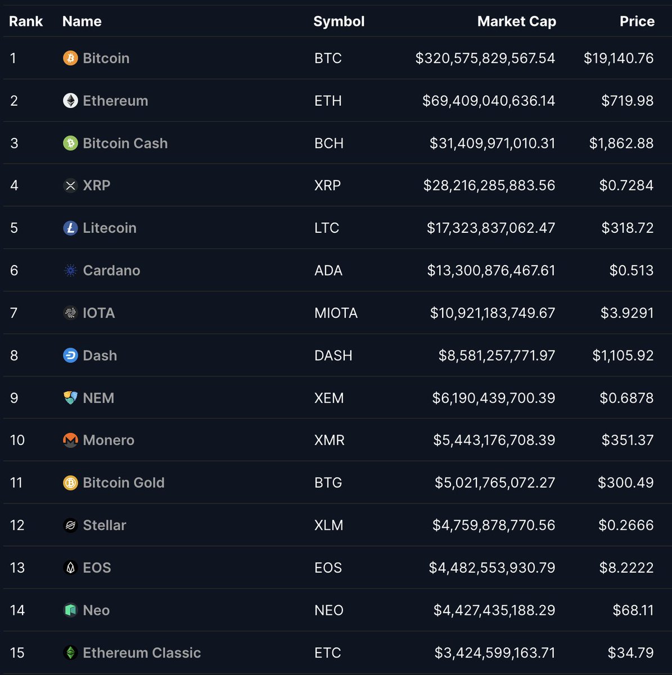The width and height of the screenshot is (672, 675).
Task: Click the price $19,140.76
Action: [x=619, y=58]
